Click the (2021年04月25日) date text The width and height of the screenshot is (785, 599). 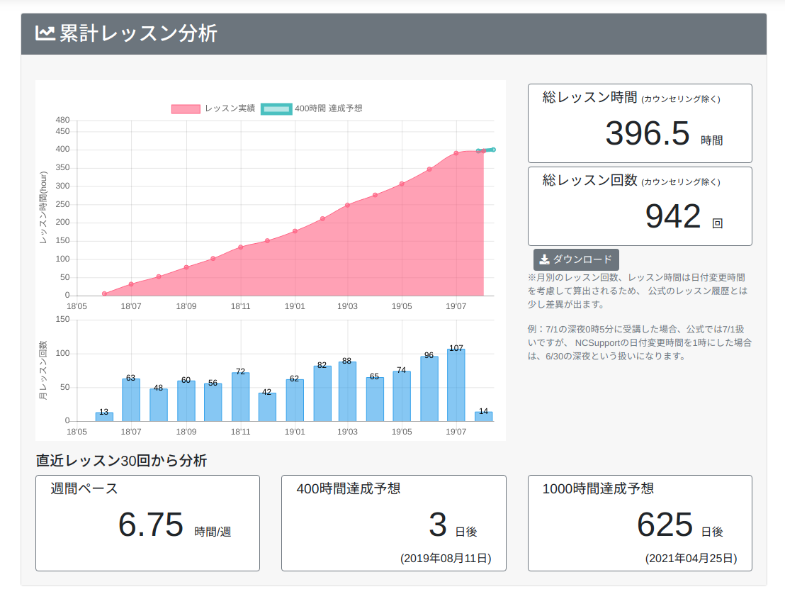(x=691, y=559)
